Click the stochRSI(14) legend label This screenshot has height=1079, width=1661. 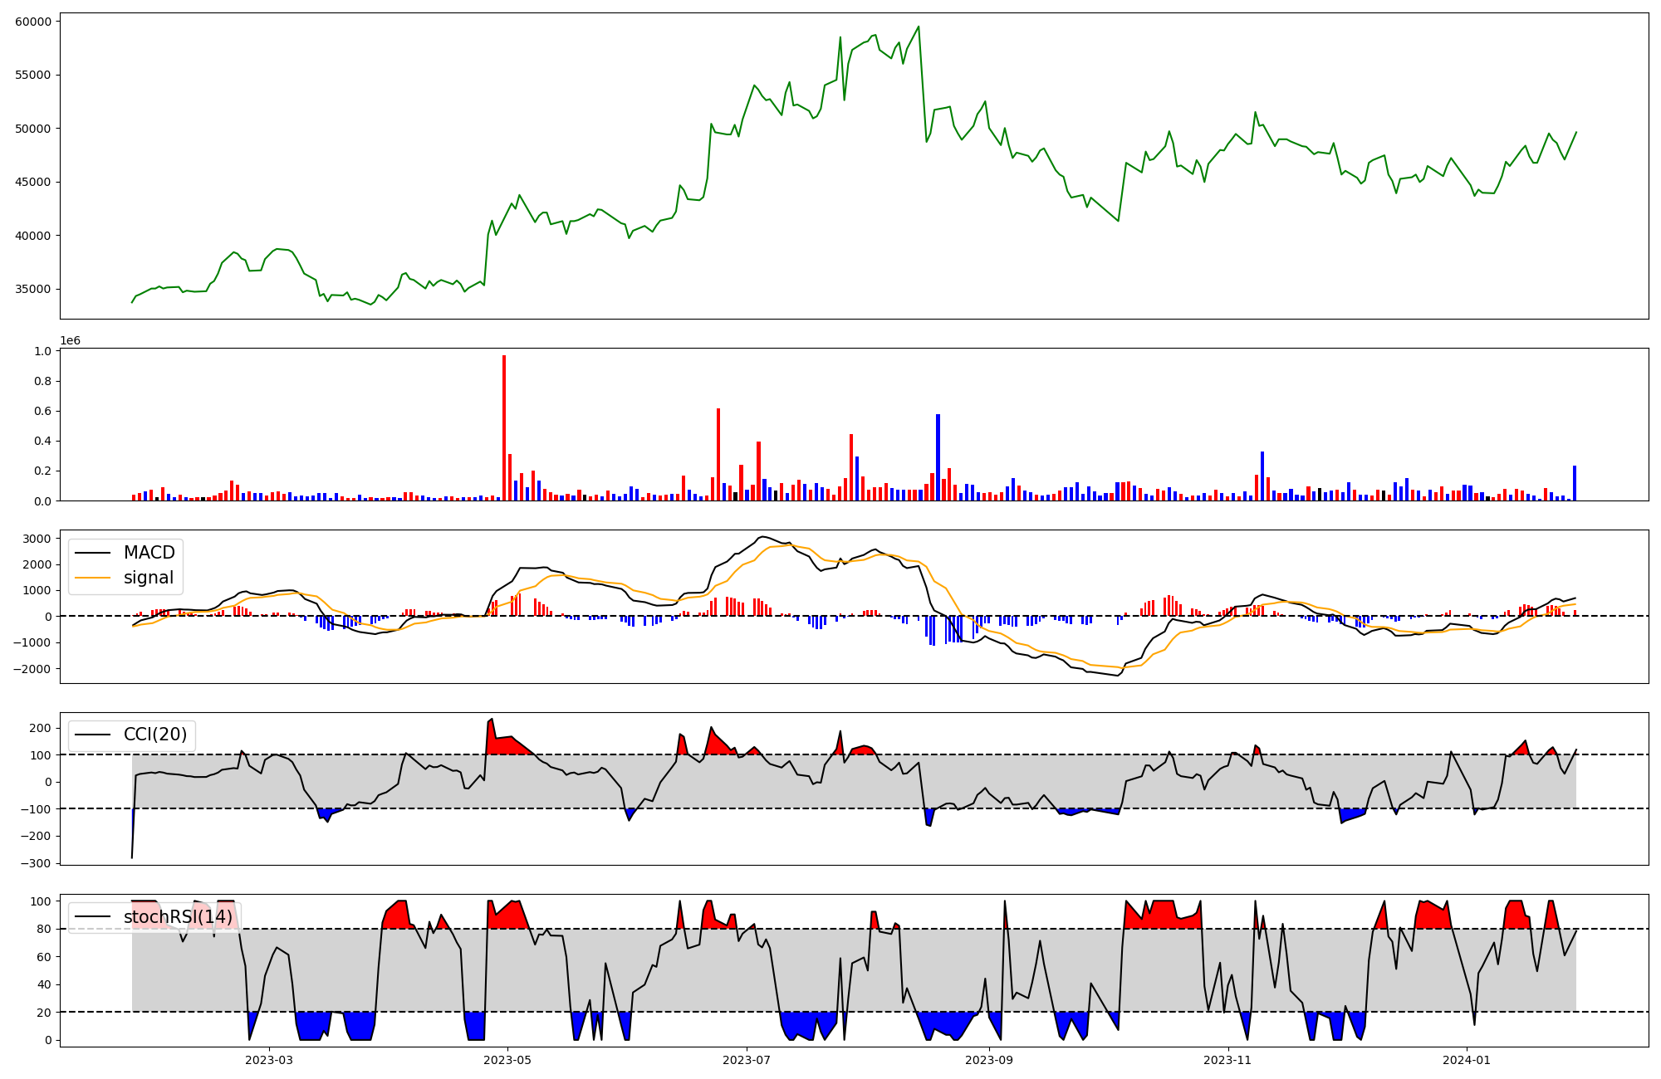[x=178, y=917]
